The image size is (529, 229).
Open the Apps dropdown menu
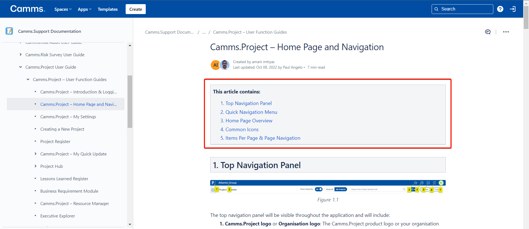coord(85,9)
